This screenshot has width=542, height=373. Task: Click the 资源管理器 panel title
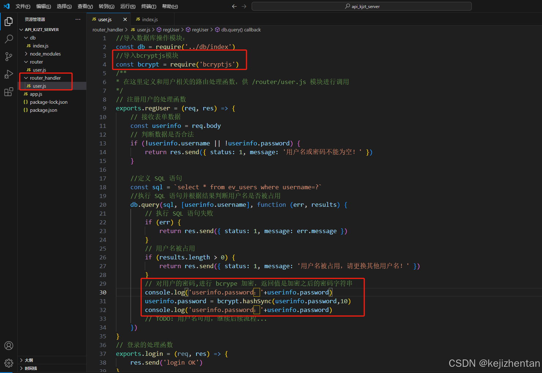tap(35, 19)
